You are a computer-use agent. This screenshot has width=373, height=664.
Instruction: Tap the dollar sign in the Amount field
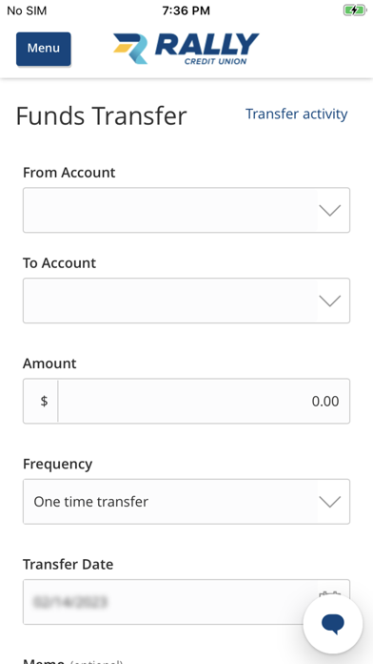point(44,401)
